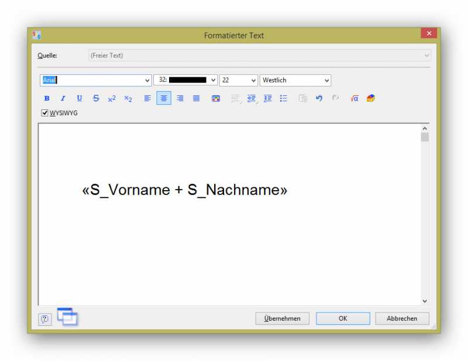The width and height of the screenshot is (468, 361).
Task: Click the undo arrow icon
Action: click(319, 99)
